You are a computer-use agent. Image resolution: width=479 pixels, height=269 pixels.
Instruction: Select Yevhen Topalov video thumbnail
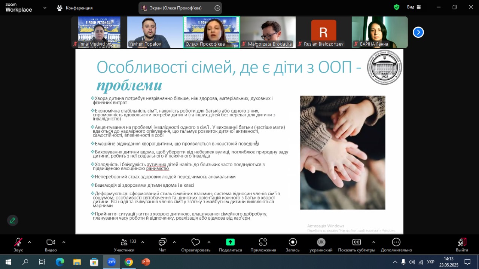click(155, 32)
